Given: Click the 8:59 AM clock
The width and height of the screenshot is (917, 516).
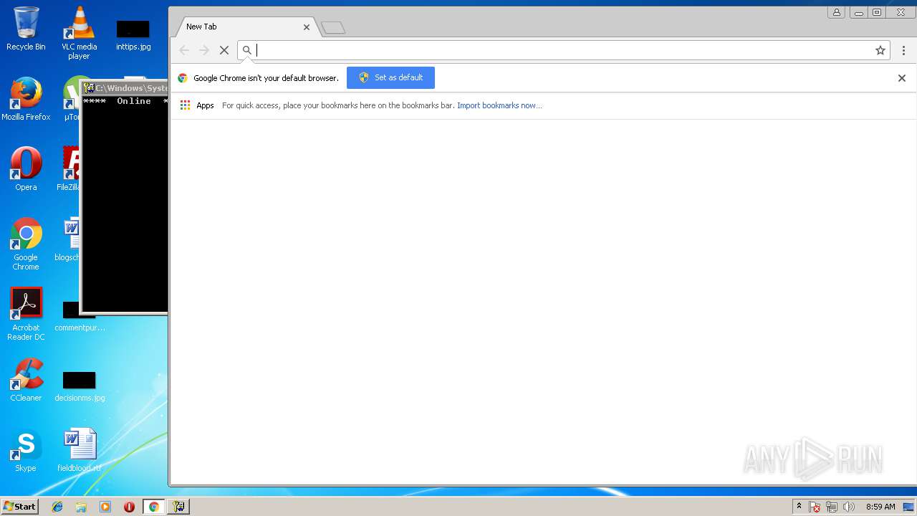Looking at the screenshot, I should 880,507.
